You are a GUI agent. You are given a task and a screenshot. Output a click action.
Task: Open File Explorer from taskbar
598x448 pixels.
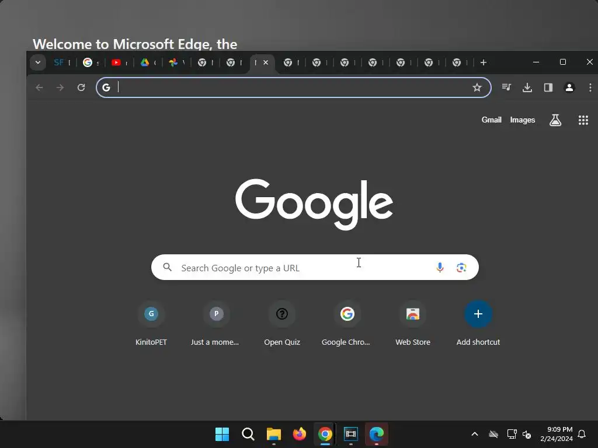click(x=273, y=434)
